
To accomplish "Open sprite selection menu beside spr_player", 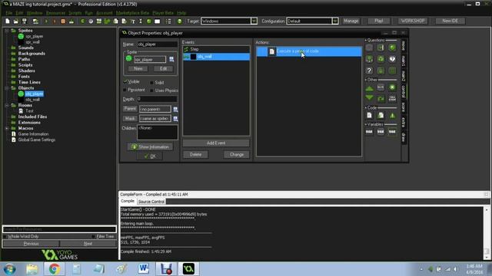I will [x=171, y=59].
